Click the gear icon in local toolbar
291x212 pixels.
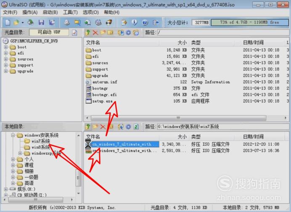pos(128,127)
